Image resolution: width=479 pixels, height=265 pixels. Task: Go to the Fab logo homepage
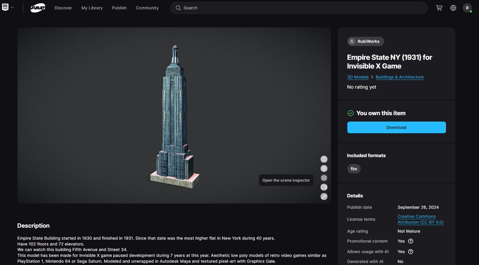coord(38,8)
